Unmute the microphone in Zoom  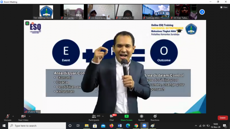(x=7, y=117)
